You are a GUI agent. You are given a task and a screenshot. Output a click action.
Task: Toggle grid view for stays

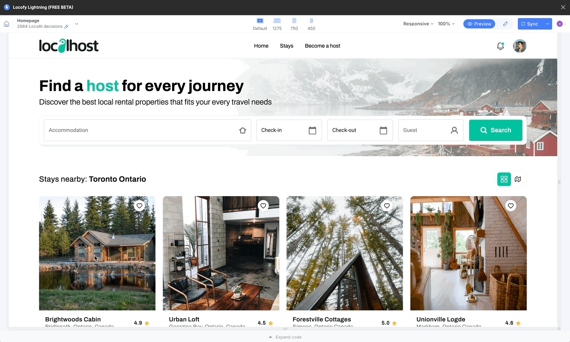(x=504, y=179)
